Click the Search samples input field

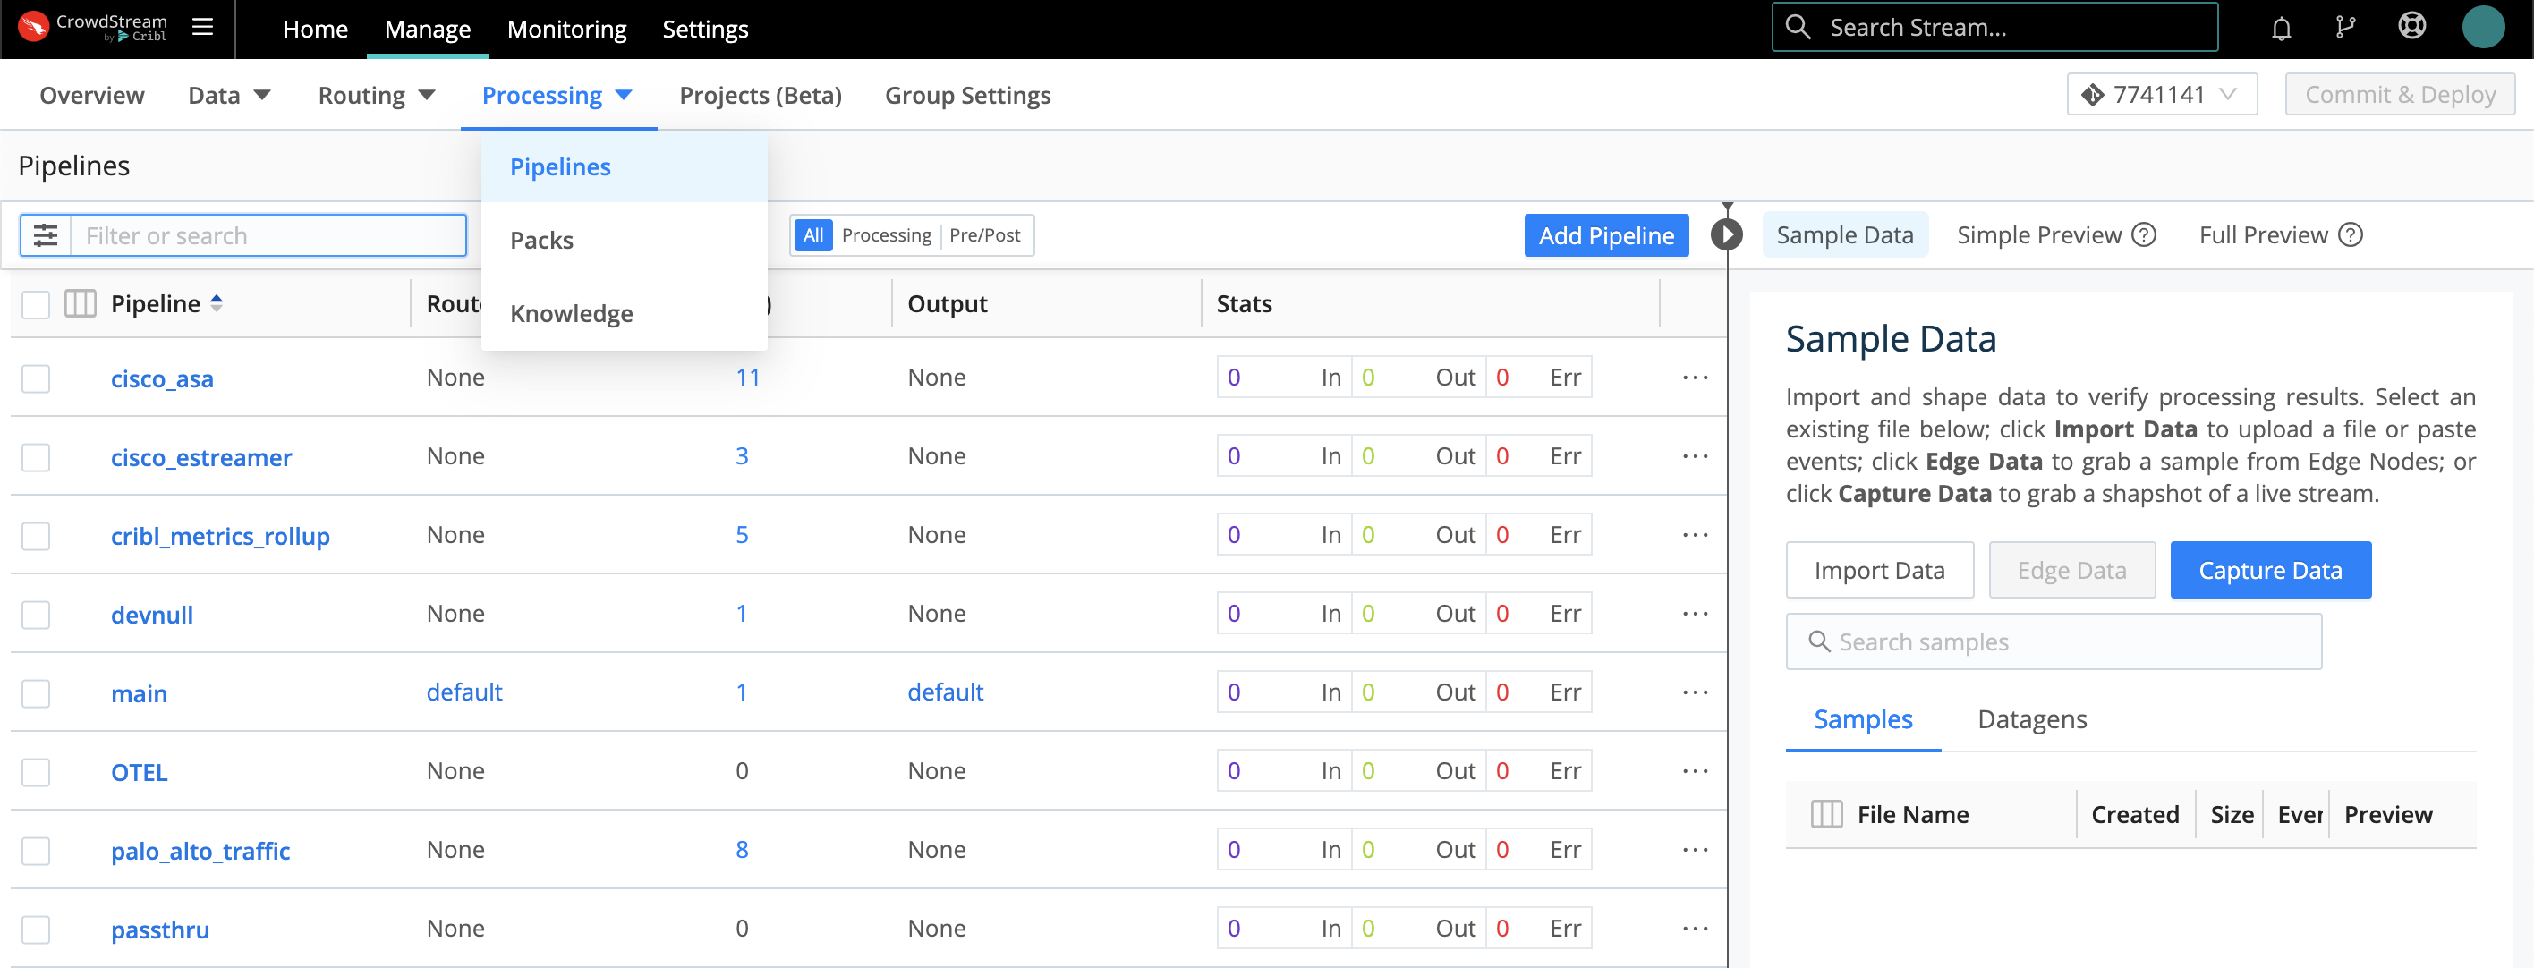[x=2053, y=641]
